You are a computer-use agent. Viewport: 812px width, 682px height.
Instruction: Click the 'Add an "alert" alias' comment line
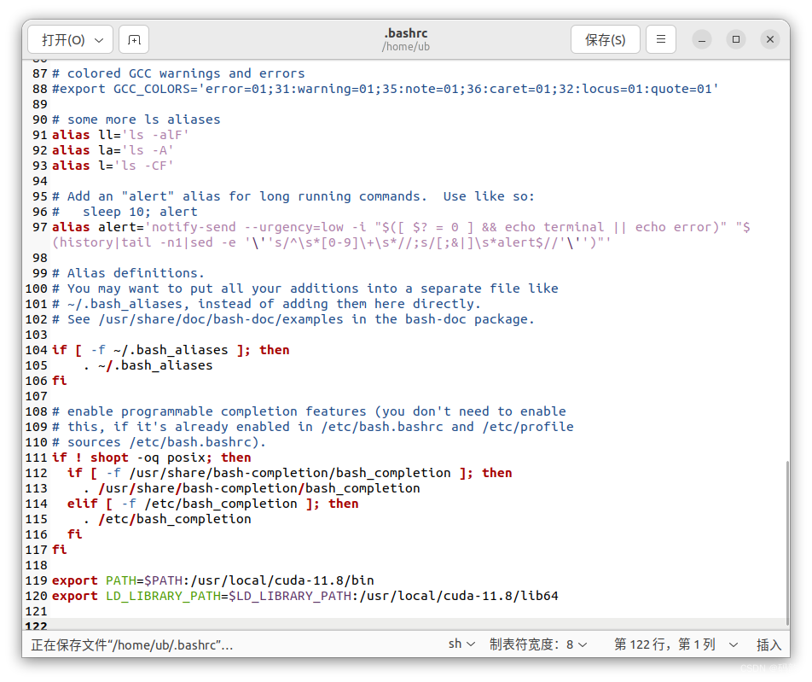(293, 196)
